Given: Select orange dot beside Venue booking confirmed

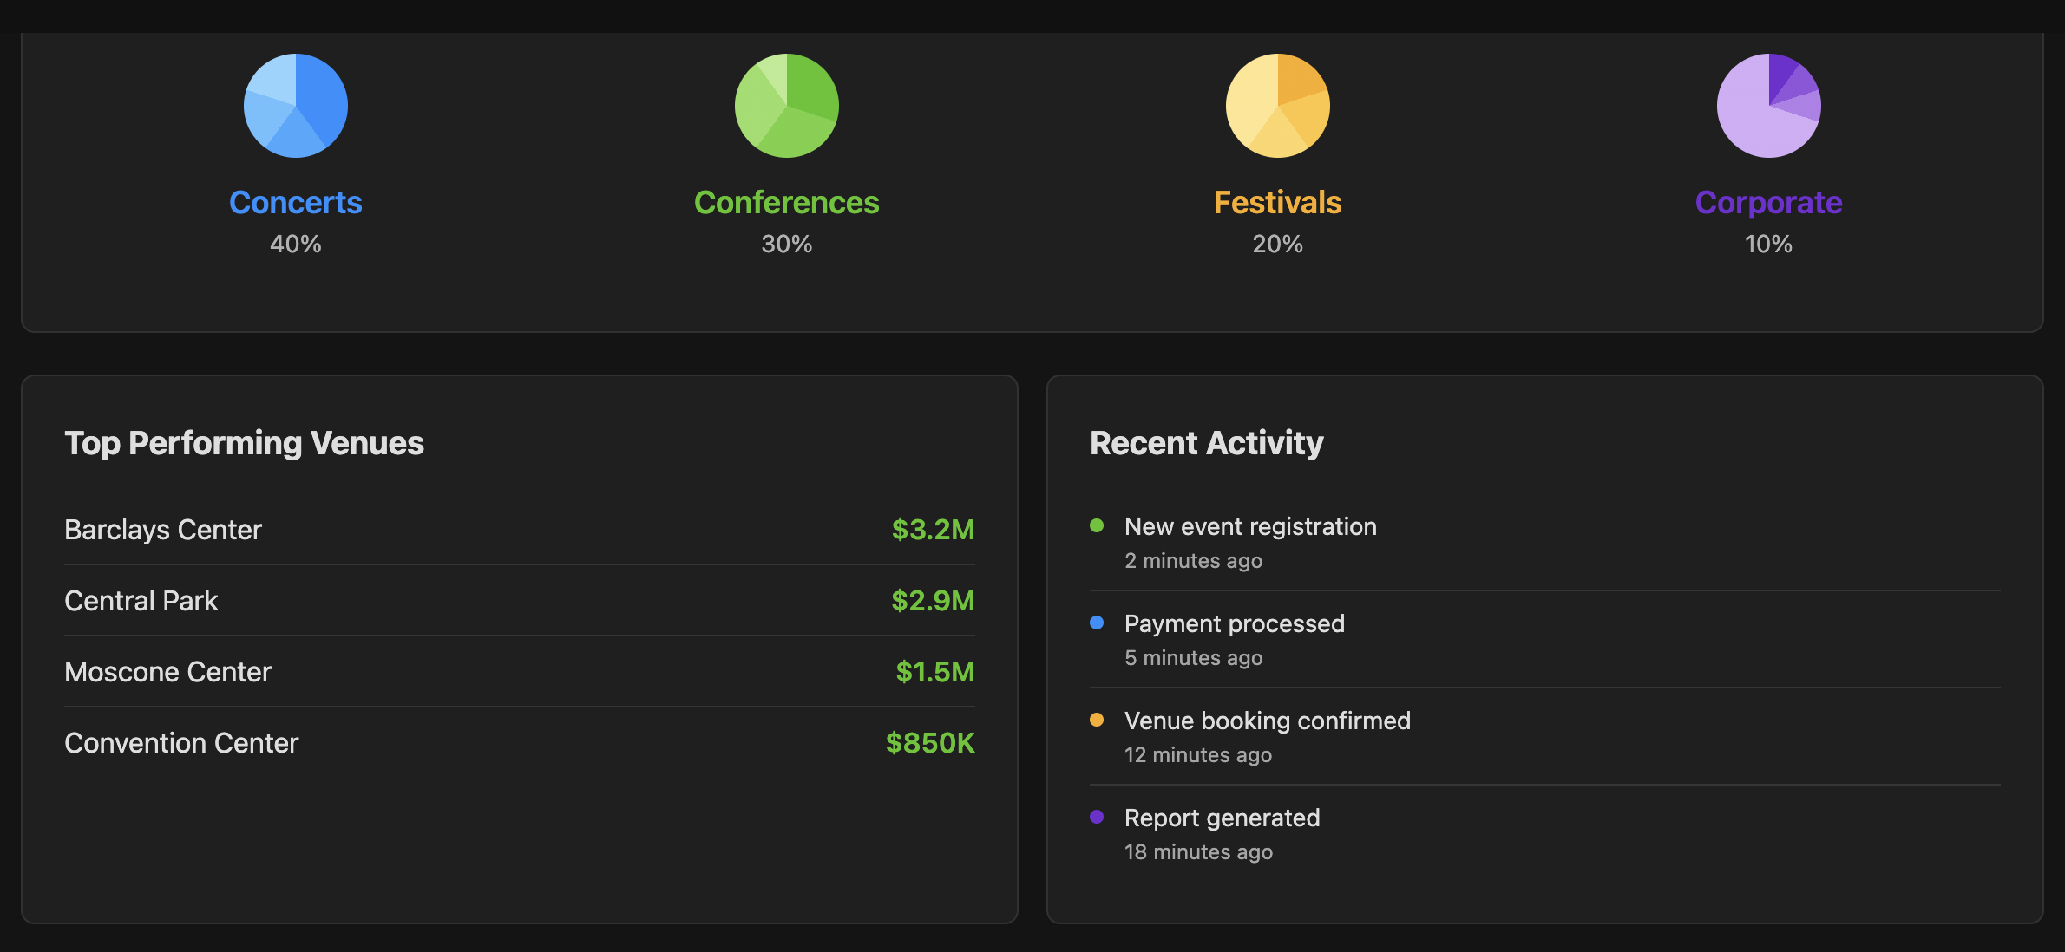Looking at the screenshot, I should pyautogui.click(x=1097, y=720).
